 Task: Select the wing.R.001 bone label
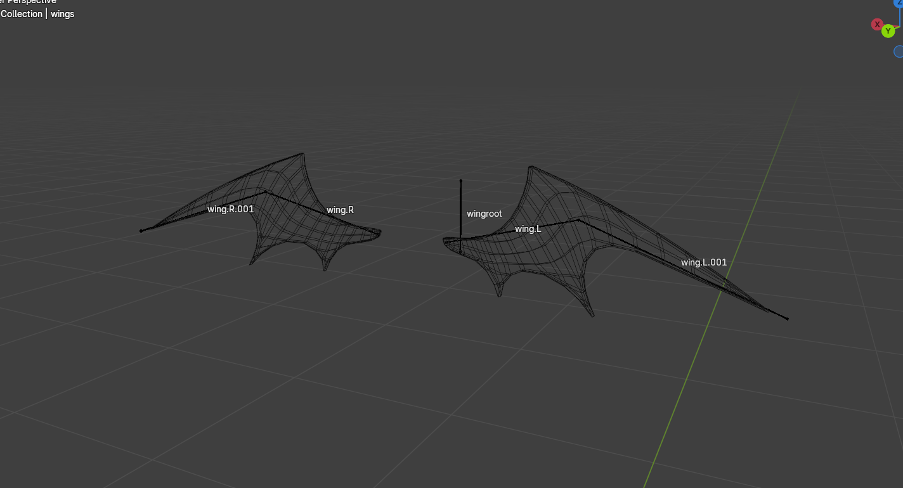230,209
